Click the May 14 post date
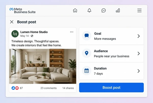Screen dimensions: 153x103 pyautogui.click(x=24, y=36)
